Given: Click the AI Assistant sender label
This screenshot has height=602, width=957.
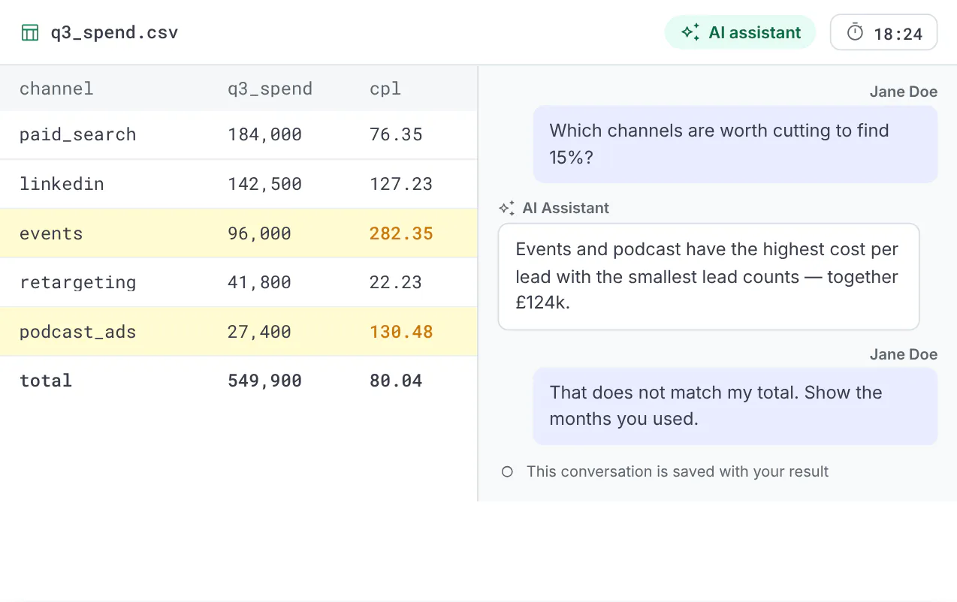Looking at the screenshot, I should (x=566, y=208).
